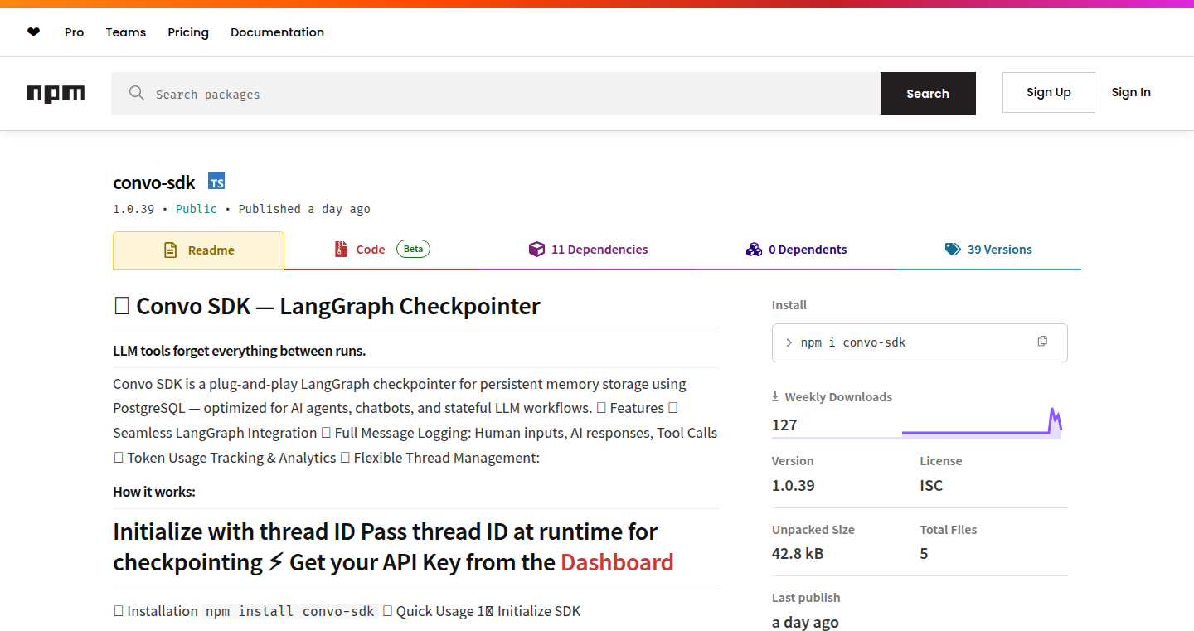Click the 'npm install convo-sdk' inline code
The height and width of the screenshot is (631, 1194).
[290, 611]
